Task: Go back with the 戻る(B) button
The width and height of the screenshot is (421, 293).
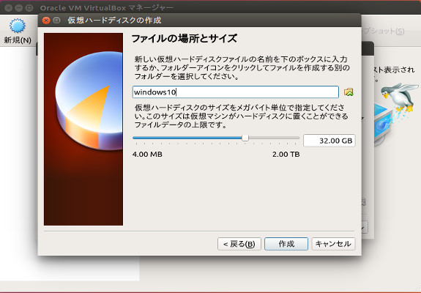Action: 239,244
